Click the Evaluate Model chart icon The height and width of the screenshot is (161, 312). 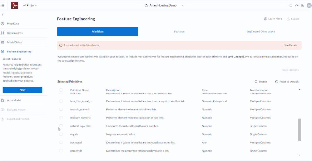pos(2,110)
